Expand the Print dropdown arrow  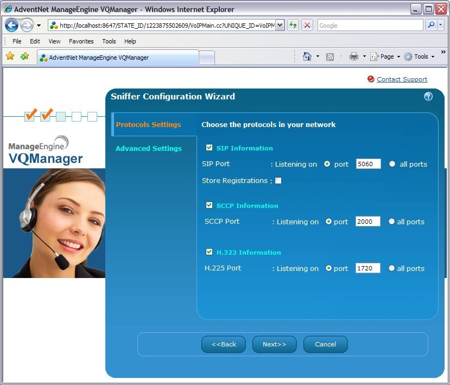point(364,56)
